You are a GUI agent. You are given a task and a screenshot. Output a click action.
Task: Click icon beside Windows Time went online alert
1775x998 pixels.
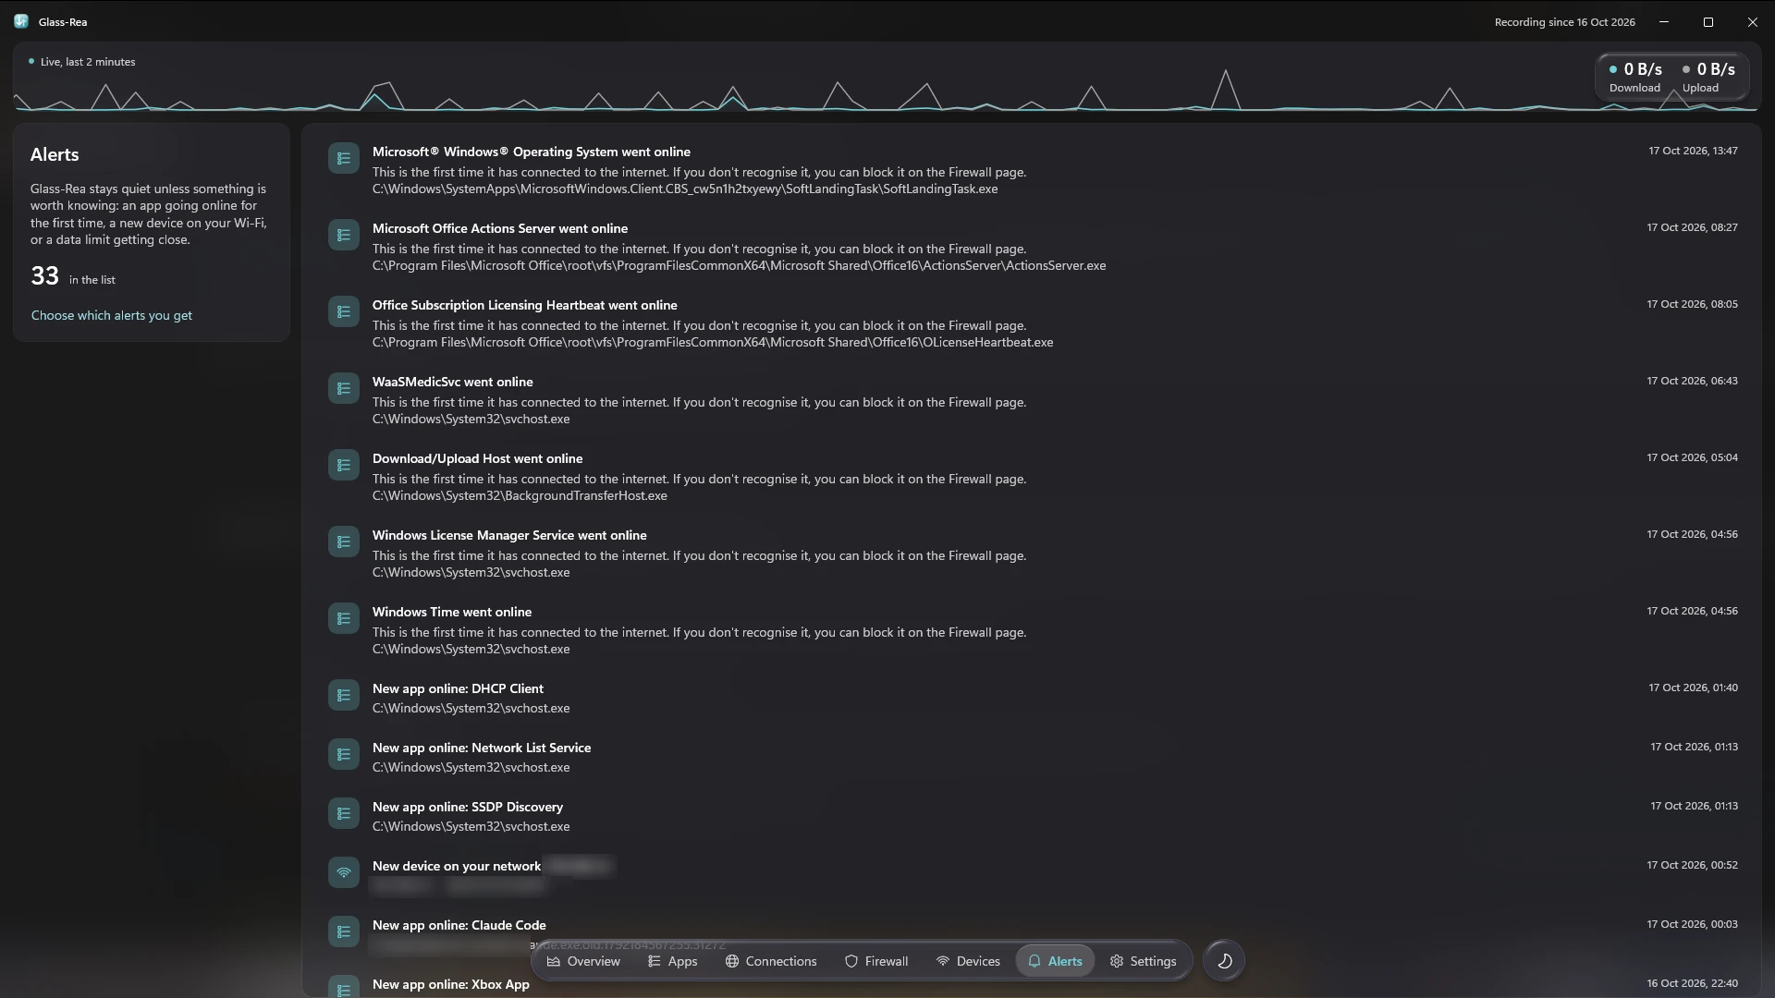pyautogui.click(x=344, y=618)
